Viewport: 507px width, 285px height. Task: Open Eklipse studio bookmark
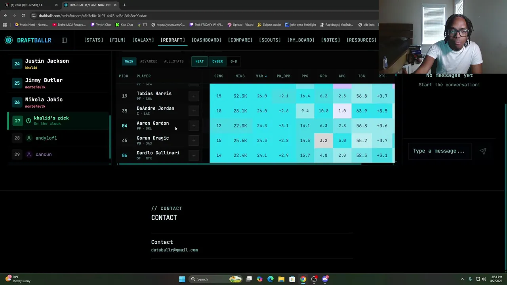click(x=269, y=25)
